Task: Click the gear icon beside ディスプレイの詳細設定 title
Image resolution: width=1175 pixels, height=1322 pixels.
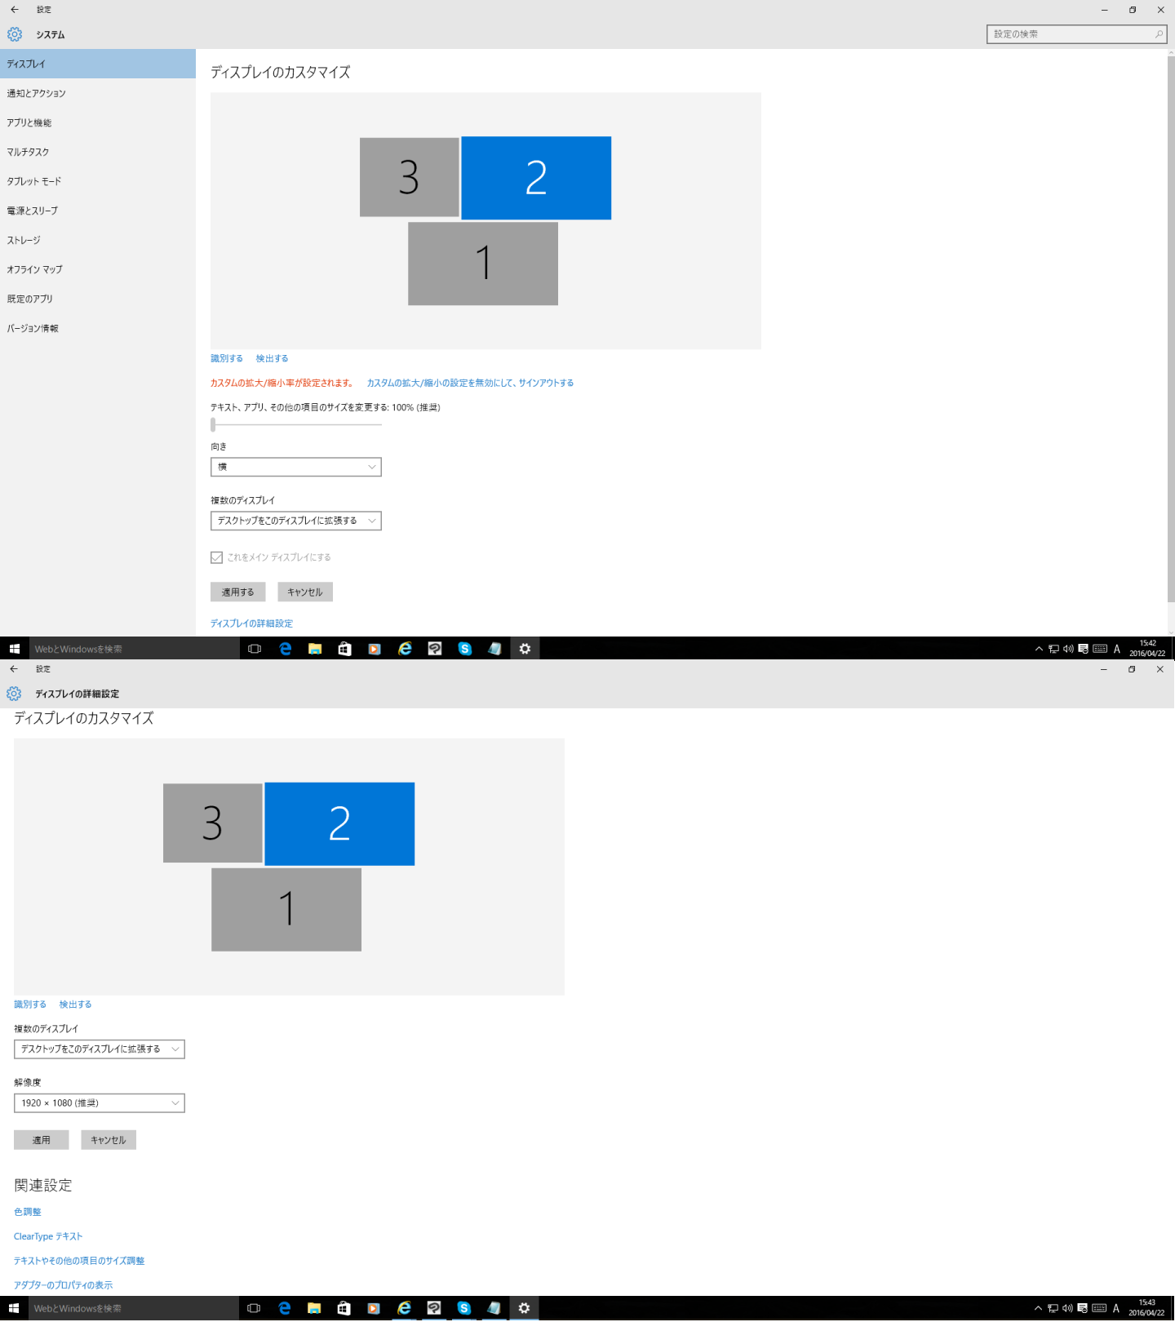Action: [14, 694]
